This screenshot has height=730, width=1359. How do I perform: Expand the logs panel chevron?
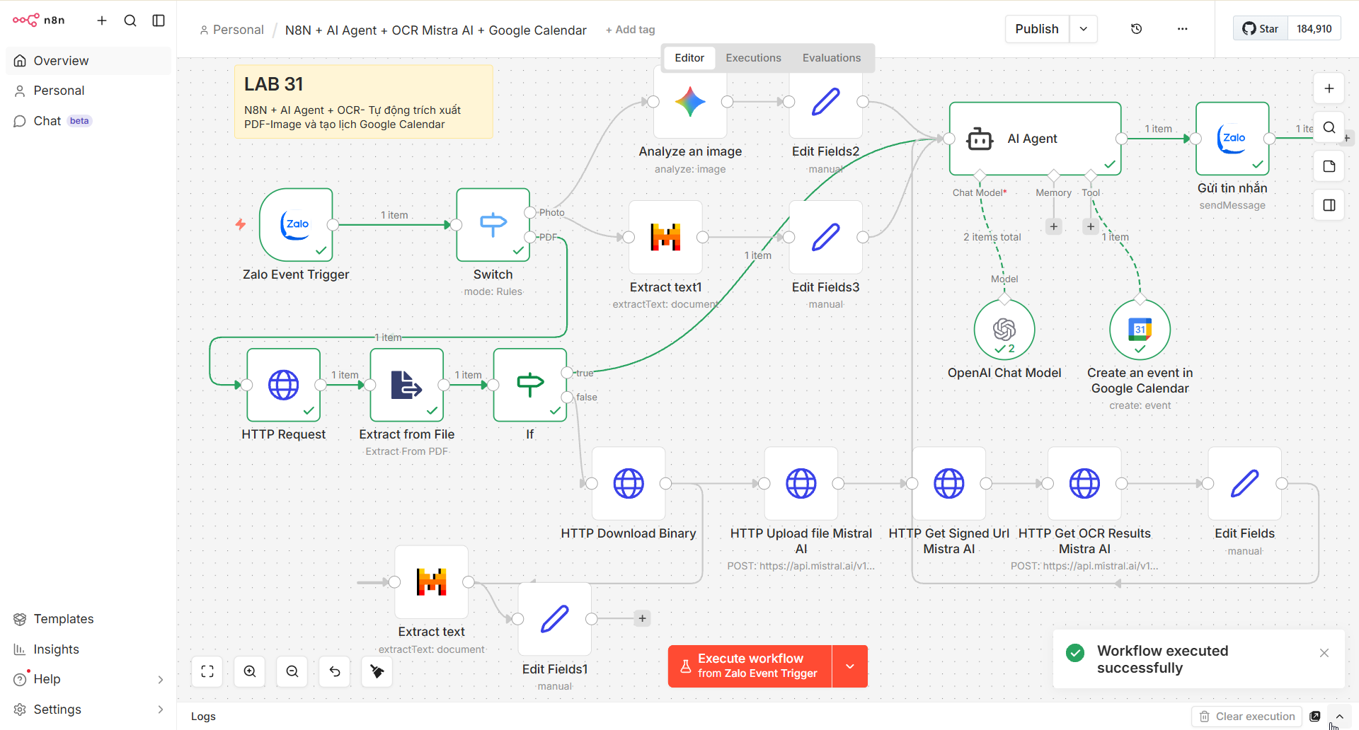click(x=1339, y=717)
